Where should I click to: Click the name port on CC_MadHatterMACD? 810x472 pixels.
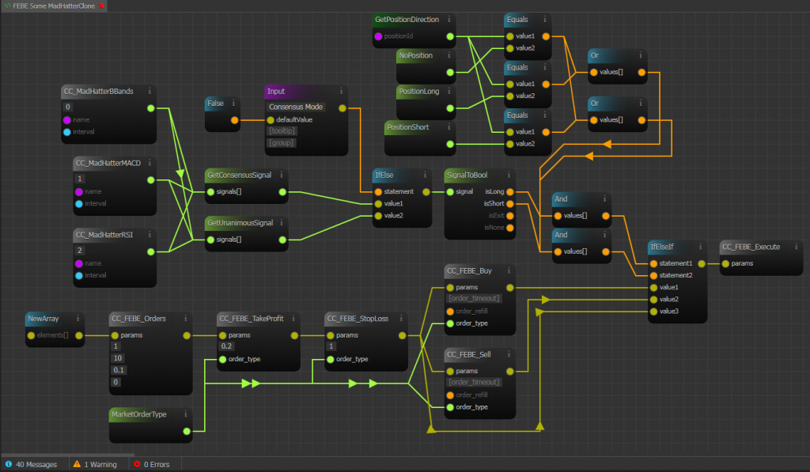click(79, 191)
